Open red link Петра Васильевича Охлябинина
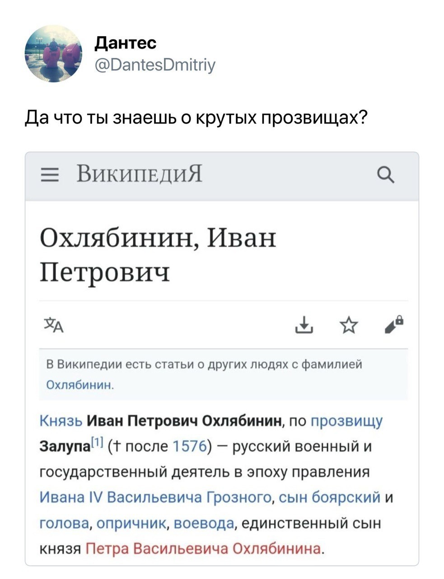This screenshot has width=444, height=579. [203, 549]
